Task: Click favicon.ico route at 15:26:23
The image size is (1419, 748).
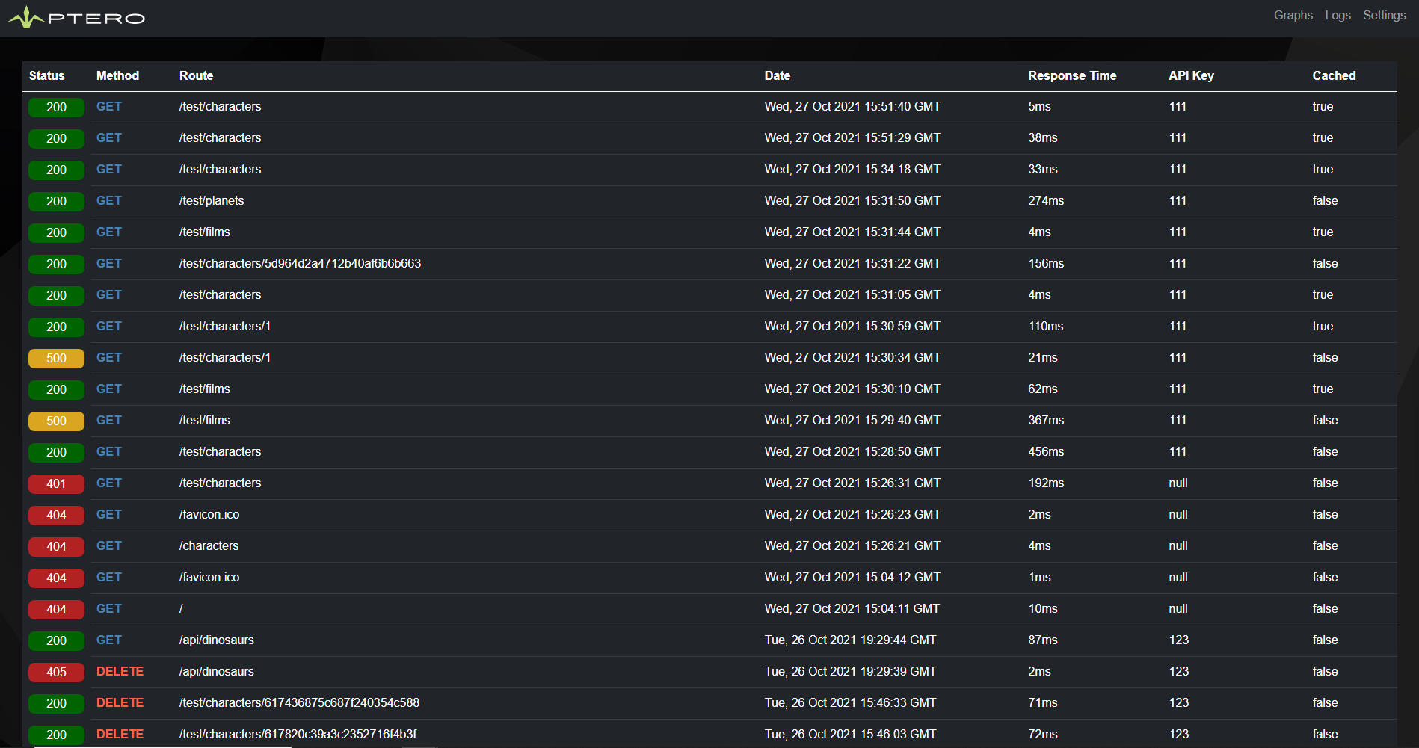Action: [209, 514]
